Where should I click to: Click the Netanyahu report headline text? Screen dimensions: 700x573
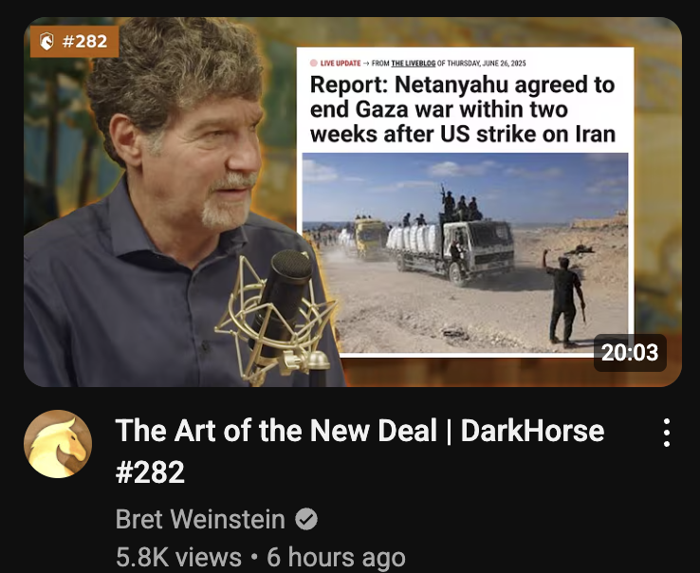[463, 109]
